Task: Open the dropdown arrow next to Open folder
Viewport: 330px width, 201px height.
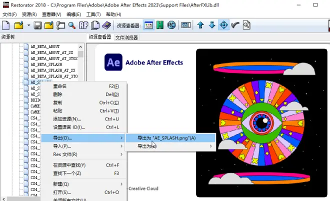Action: tap(28, 25)
